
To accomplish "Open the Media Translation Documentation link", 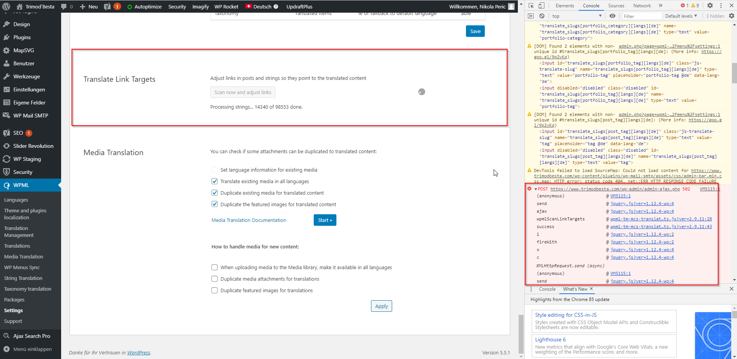I will 249,220.
